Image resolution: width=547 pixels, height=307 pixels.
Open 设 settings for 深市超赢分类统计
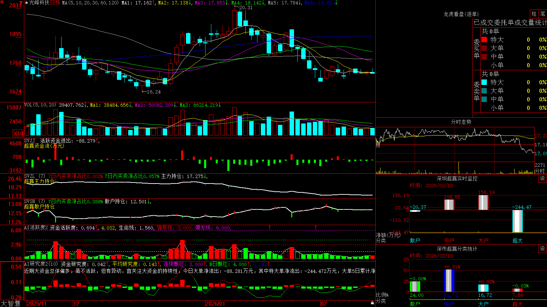tap(543, 249)
